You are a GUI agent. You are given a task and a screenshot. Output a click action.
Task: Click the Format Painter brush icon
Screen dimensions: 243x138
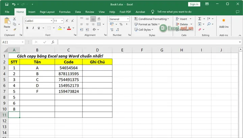[x=15, y=29]
